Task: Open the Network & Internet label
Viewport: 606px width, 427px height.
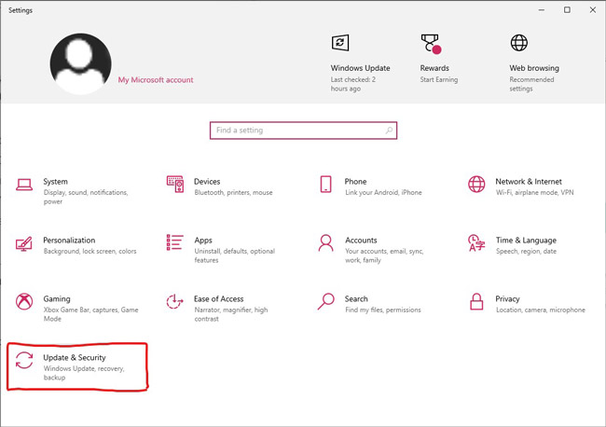Action: (x=529, y=182)
